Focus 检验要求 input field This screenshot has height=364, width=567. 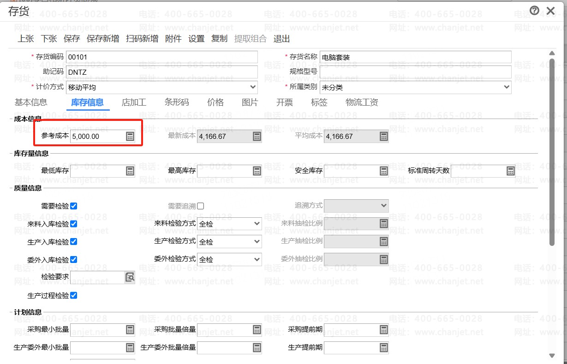97,277
